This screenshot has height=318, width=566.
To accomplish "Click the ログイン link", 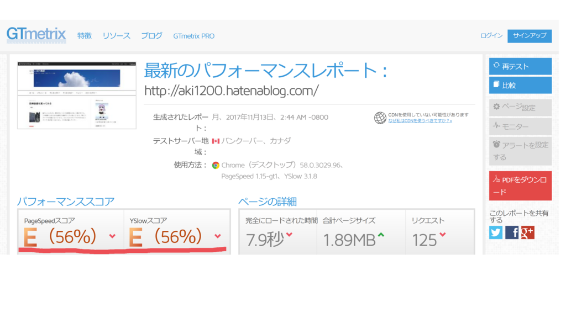I will (x=491, y=35).
